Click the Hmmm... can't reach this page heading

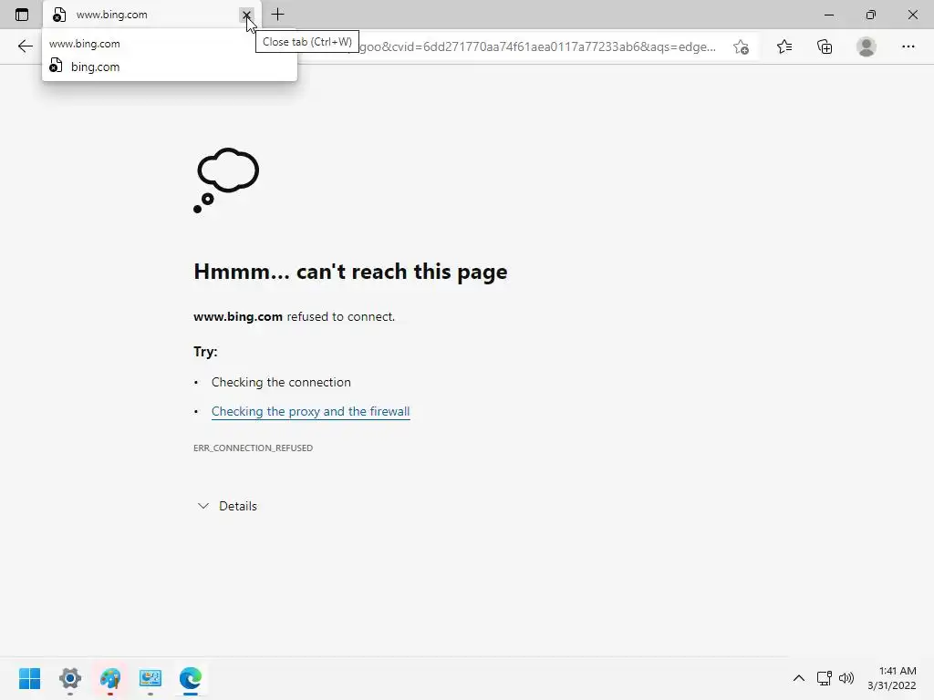point(350,272)
